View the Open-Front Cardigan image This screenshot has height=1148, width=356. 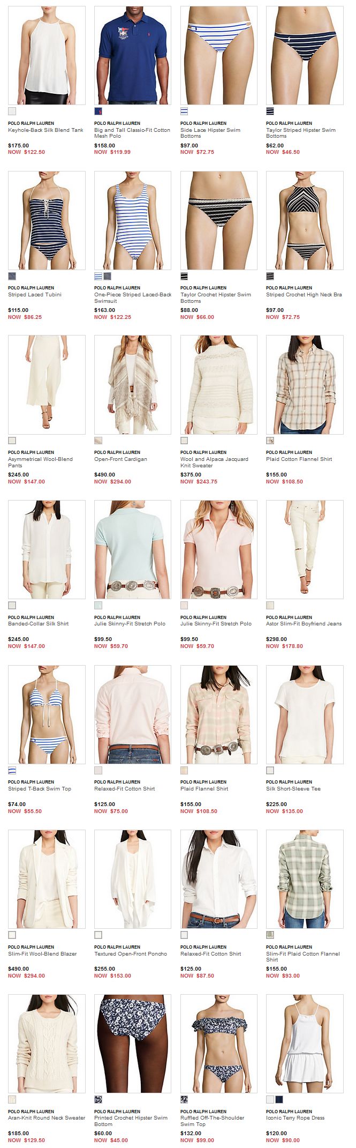pyautogui.click(x=133, y=385)
